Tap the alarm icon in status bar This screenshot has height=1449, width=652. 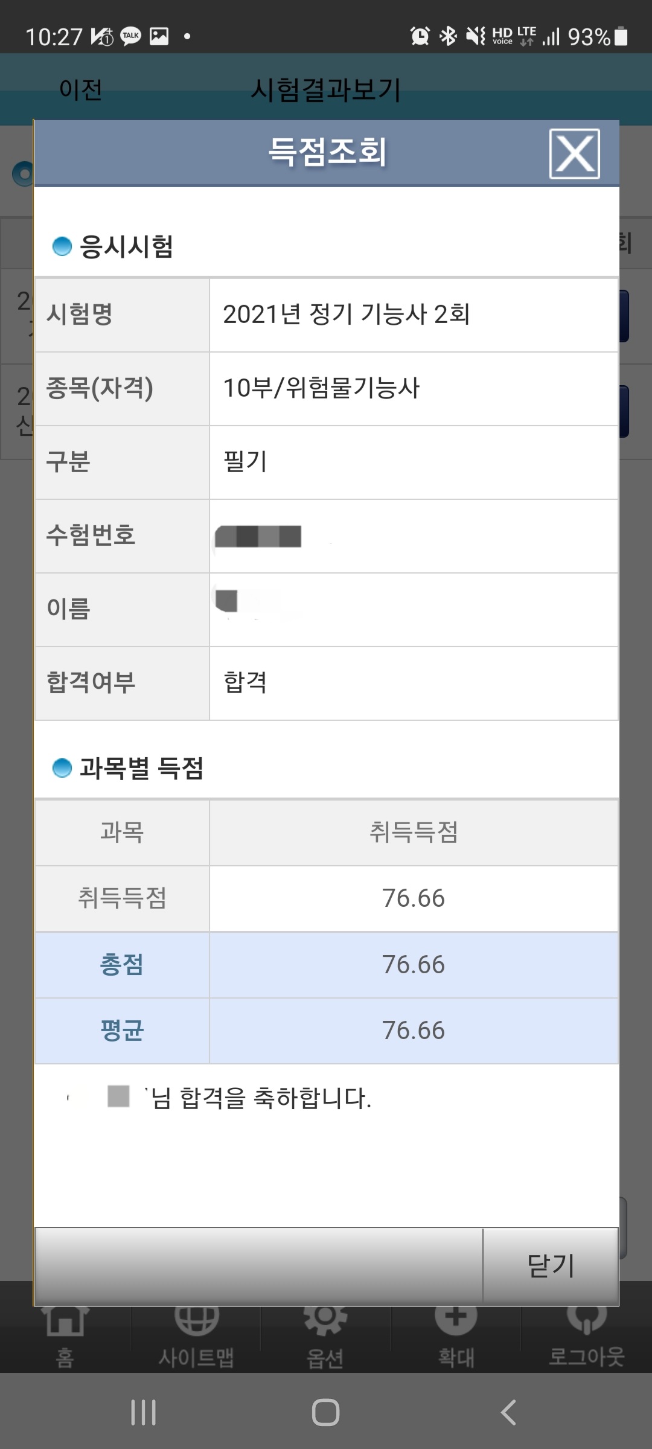pos(420,36)
